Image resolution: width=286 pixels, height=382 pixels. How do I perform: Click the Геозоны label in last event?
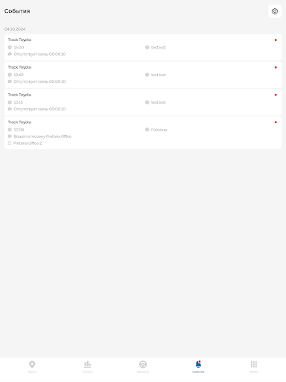[x=159, y=130]
